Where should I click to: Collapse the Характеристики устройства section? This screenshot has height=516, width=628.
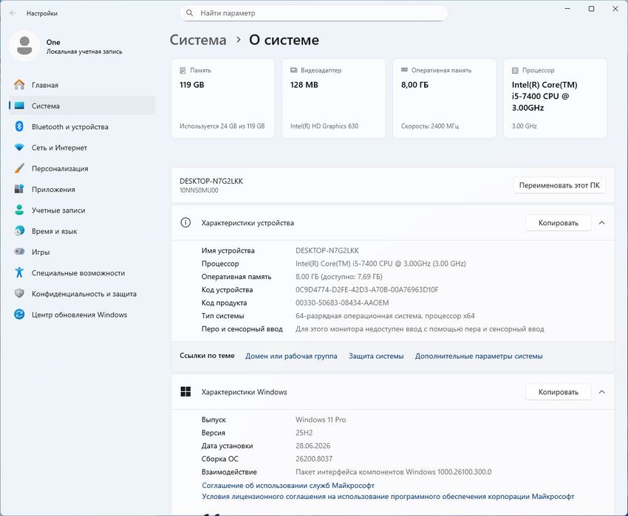point(601,223)
